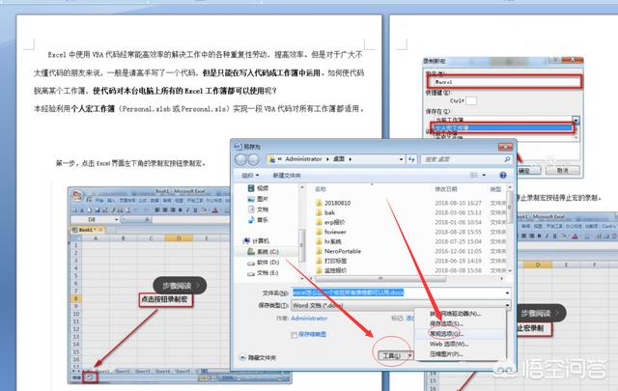Screen dimensions: 618x391
Task: Click the 步骤阅读 button over right Excel image
Action: click(541, 313)
